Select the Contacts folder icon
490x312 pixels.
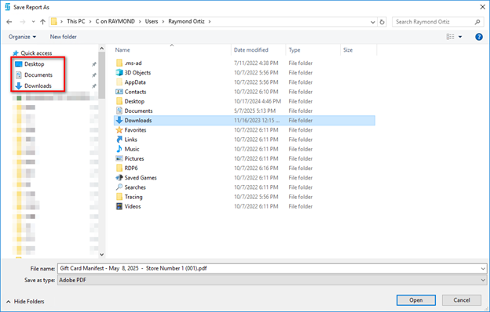click(119, 92)
